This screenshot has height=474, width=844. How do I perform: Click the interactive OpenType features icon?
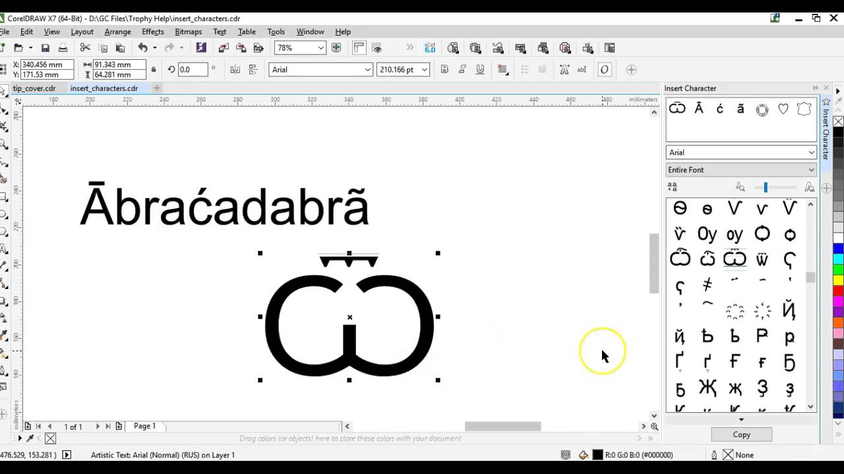[604, 70]
